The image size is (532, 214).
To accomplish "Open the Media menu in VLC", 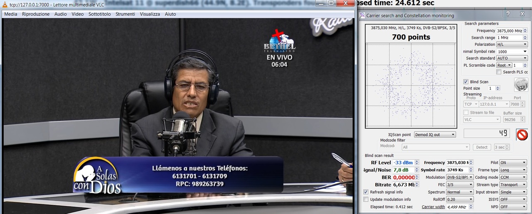I will click(x=11, y=14).
